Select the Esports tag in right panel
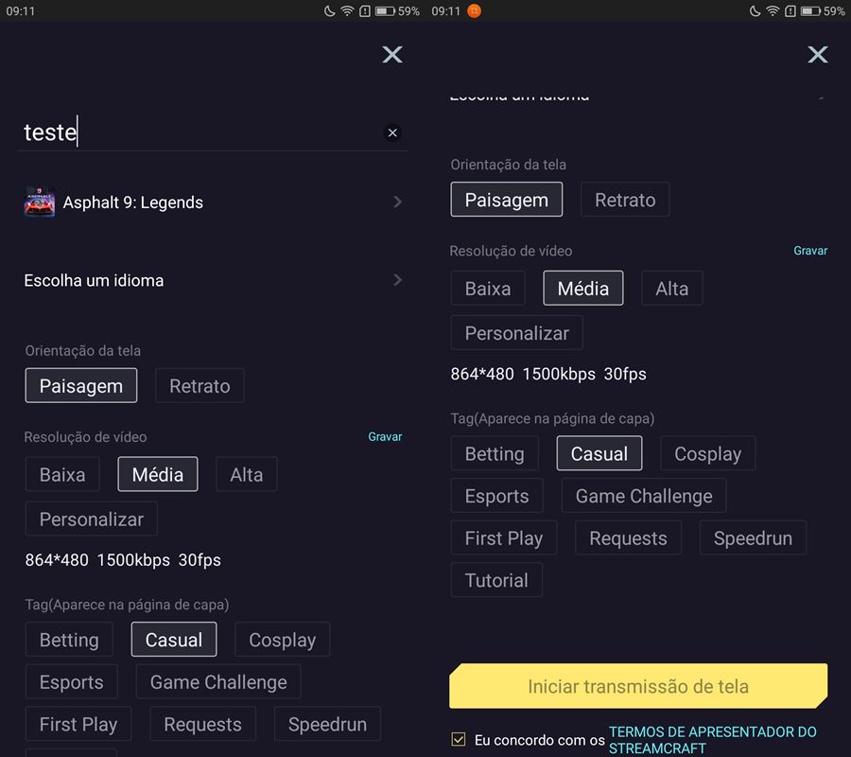 [x=496, y=496]
